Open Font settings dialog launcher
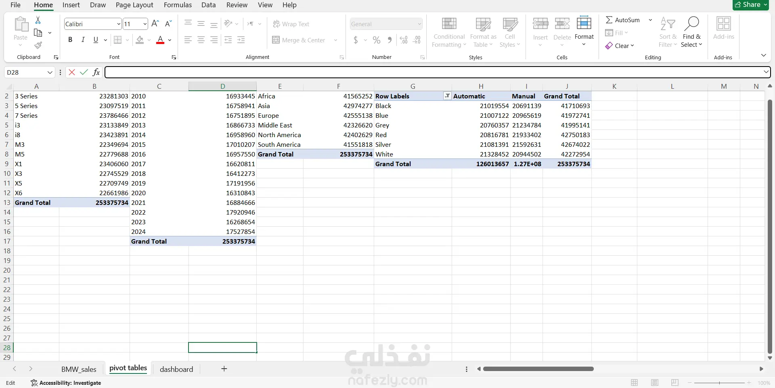Viewport: 775px width, 388px height. click(174, 57)
